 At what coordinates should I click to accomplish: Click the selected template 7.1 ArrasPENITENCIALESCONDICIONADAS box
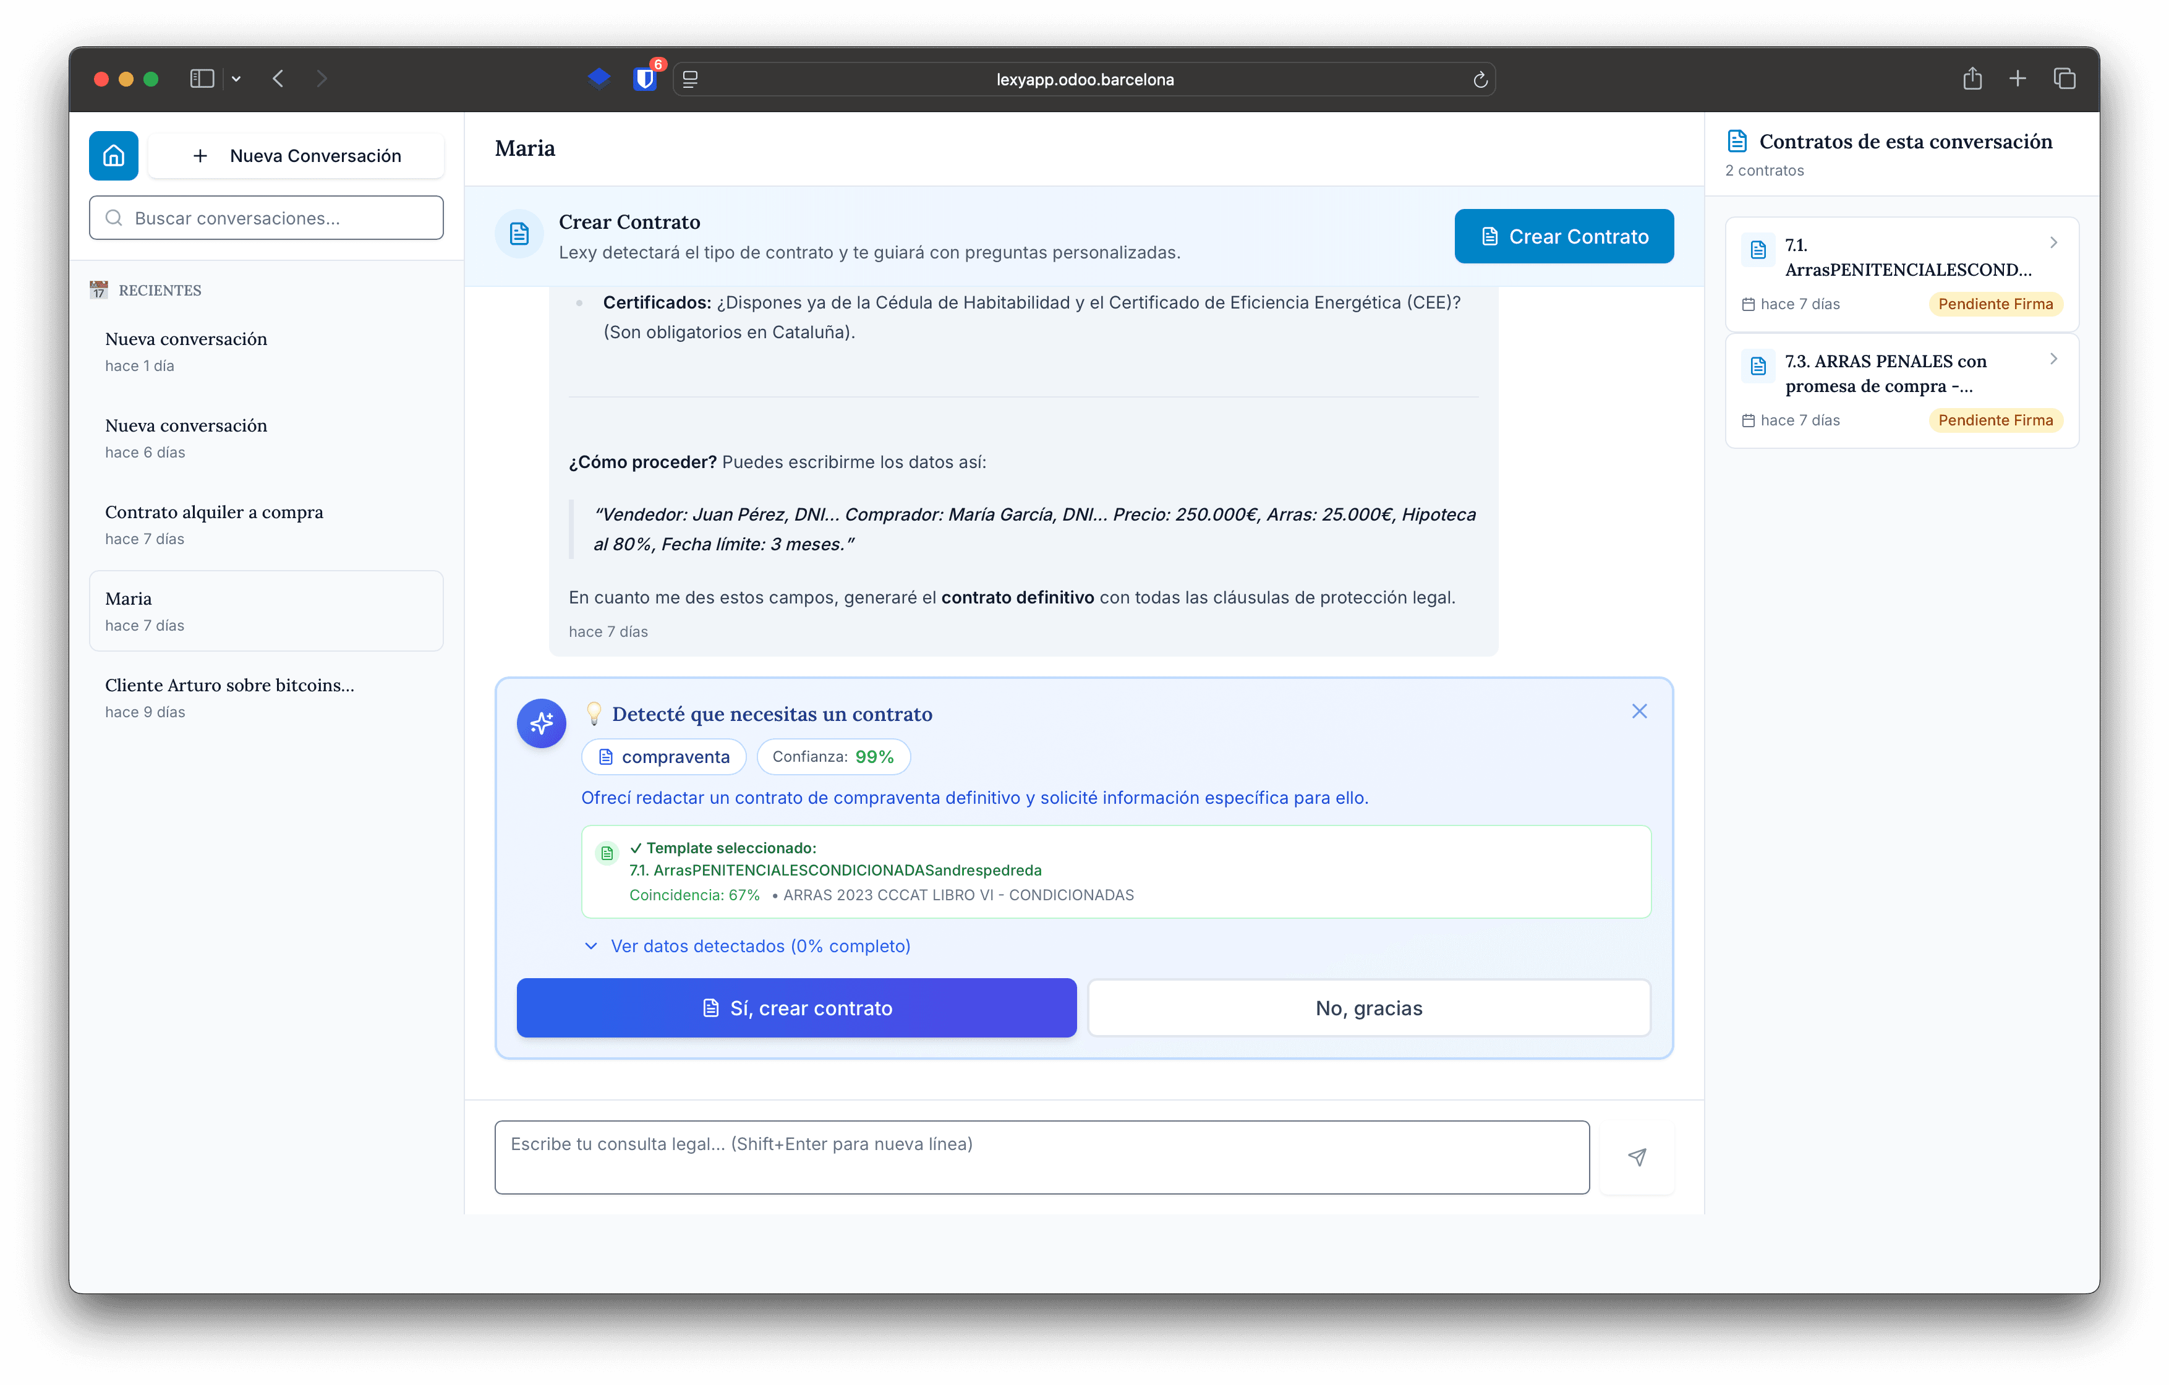[1116, 872]
